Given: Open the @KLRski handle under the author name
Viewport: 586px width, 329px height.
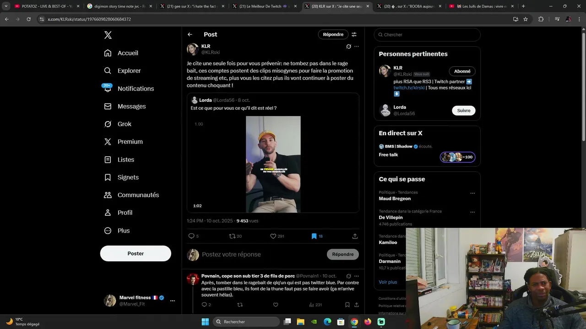Looking at the screenshot, I should click(211, 53).
